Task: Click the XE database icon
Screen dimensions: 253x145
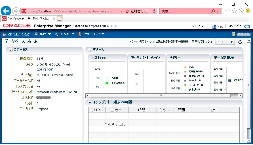Action: [5, 34]
